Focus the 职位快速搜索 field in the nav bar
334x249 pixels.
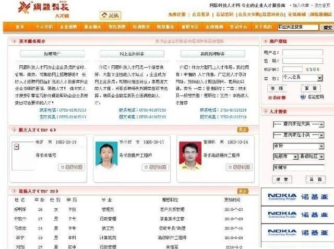pos(298,27)
